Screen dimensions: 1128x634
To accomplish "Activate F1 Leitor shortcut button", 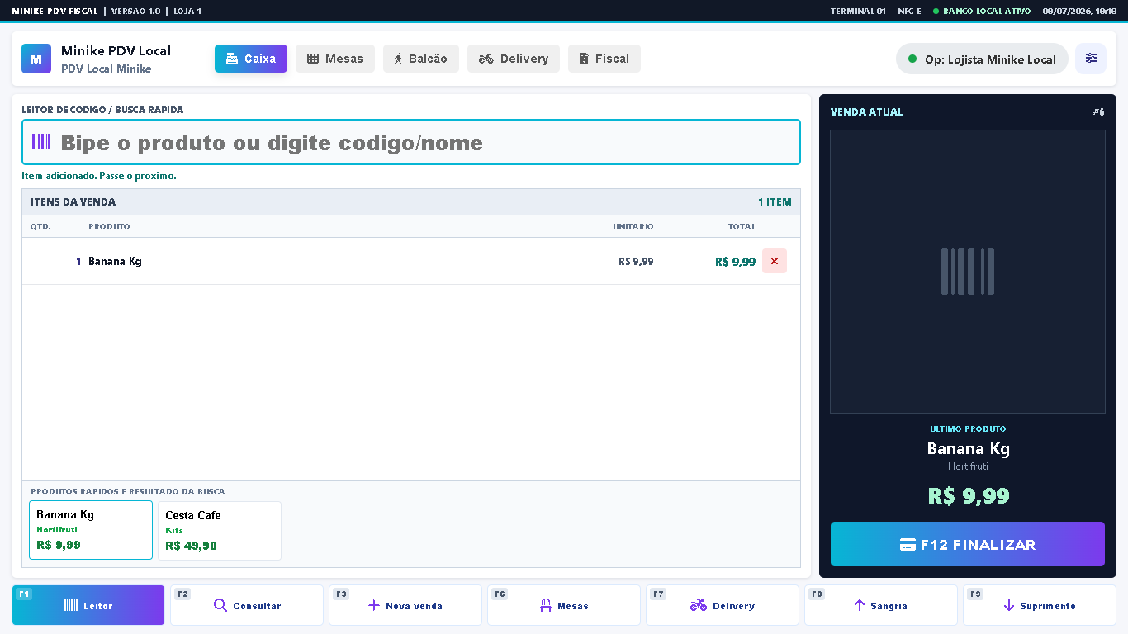I will tap(88, 605).
